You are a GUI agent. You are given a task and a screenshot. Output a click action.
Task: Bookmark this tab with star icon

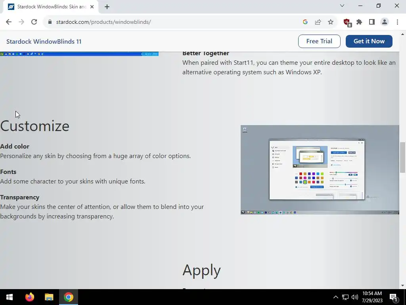point(331,22)
